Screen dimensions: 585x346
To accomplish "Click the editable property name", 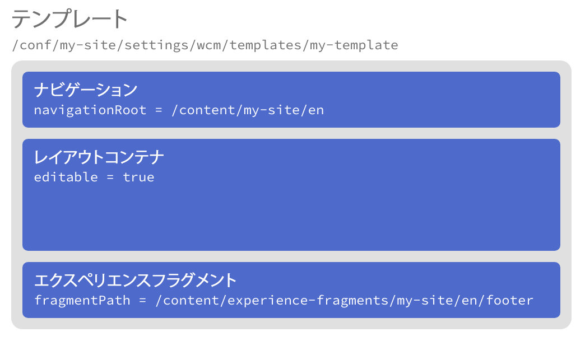I will (x=66, y=177).
